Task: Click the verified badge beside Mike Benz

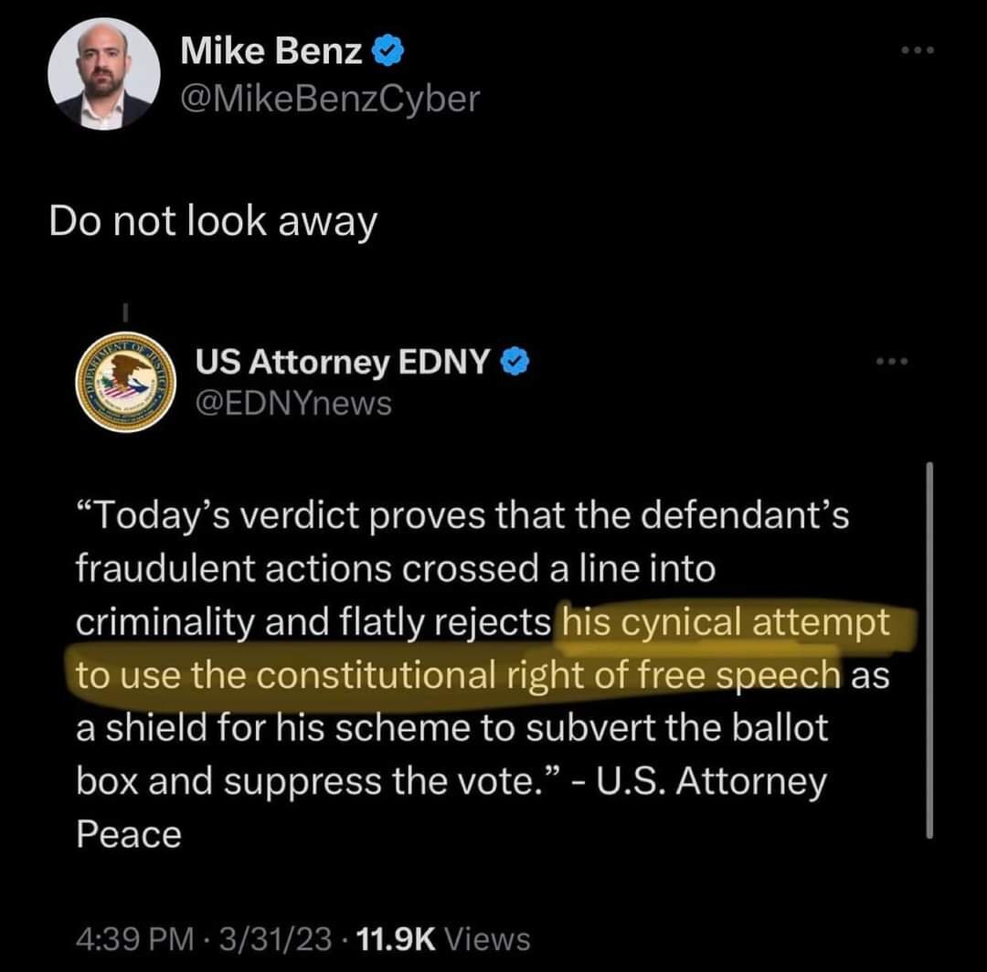Action: tap(386, 53)
